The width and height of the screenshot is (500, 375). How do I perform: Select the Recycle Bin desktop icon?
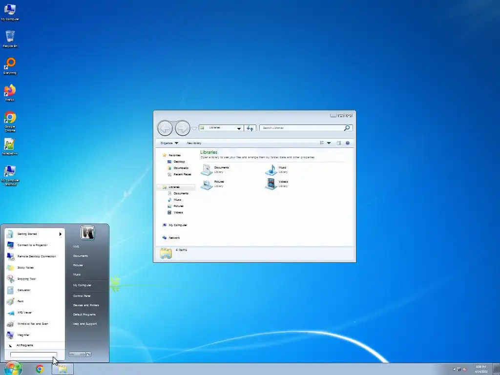pyautogui.click(x=10, y=39)
